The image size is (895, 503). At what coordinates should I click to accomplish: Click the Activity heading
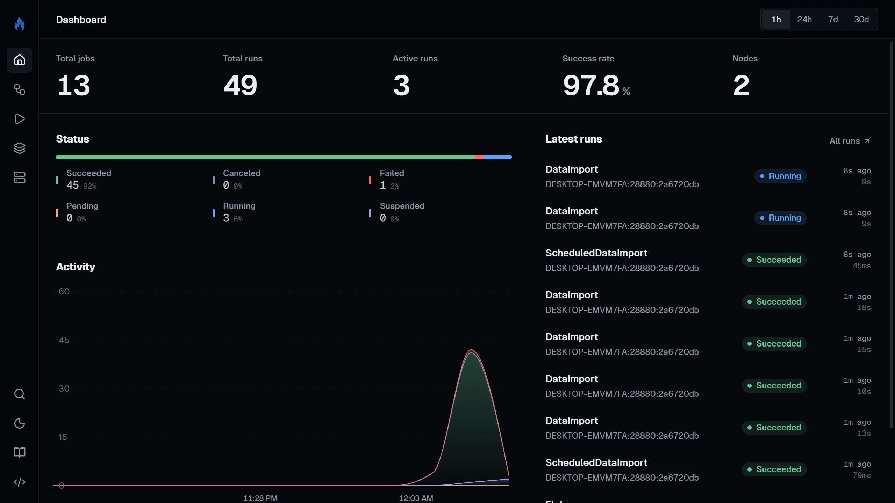76,267
